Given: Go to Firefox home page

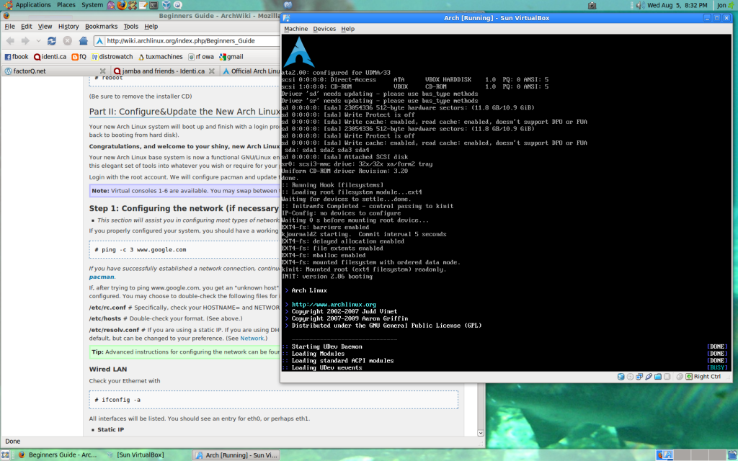Looking at the screenshot, I should [x=84, y=41].
